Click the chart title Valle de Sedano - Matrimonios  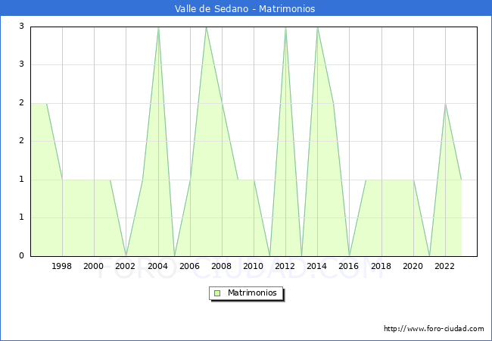tap(245, 9)
